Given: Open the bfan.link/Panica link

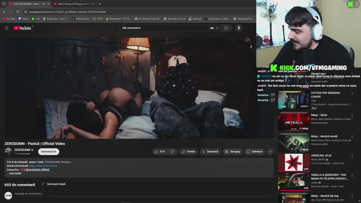Looking at the screenshot, I should coord(43,166).
